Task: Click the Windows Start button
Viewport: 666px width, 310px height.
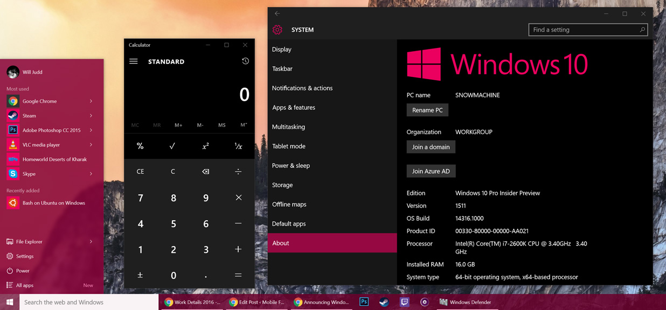Action: (10, 302)
